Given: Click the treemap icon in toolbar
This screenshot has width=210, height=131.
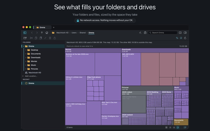Looking at the screenshot, I should 181,38.
